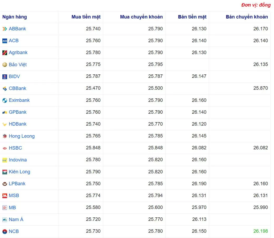Open the Kiên Long bank link
This screenshot has width=274, height=238.
pyautogui.click(x=19, y=172)
